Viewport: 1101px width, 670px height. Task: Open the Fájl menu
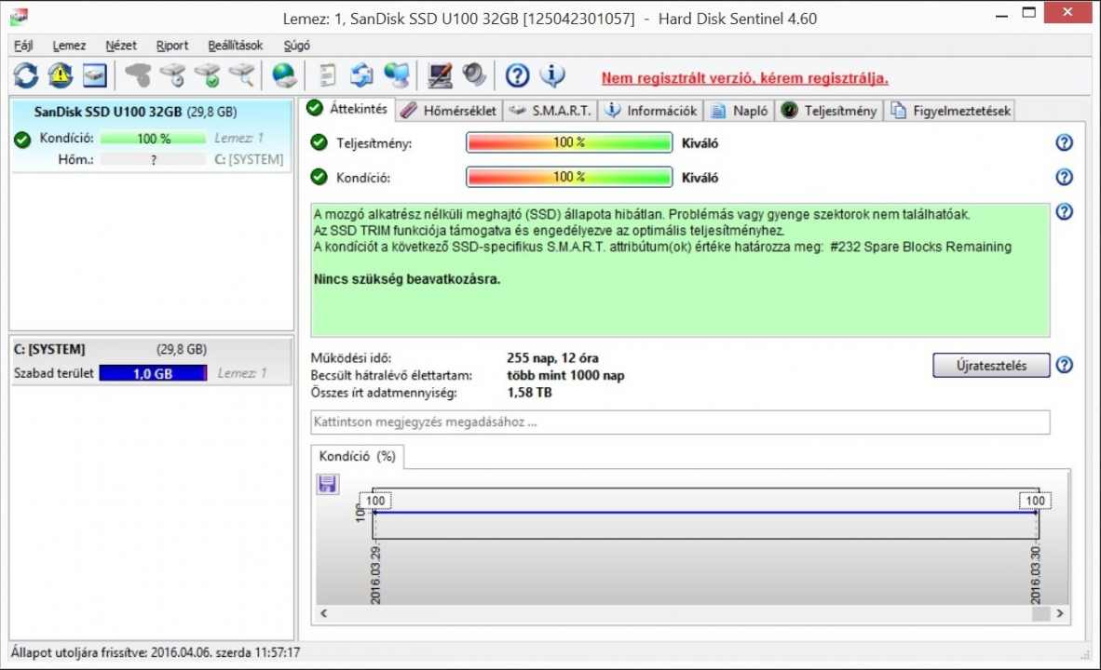tap(23, 45)
